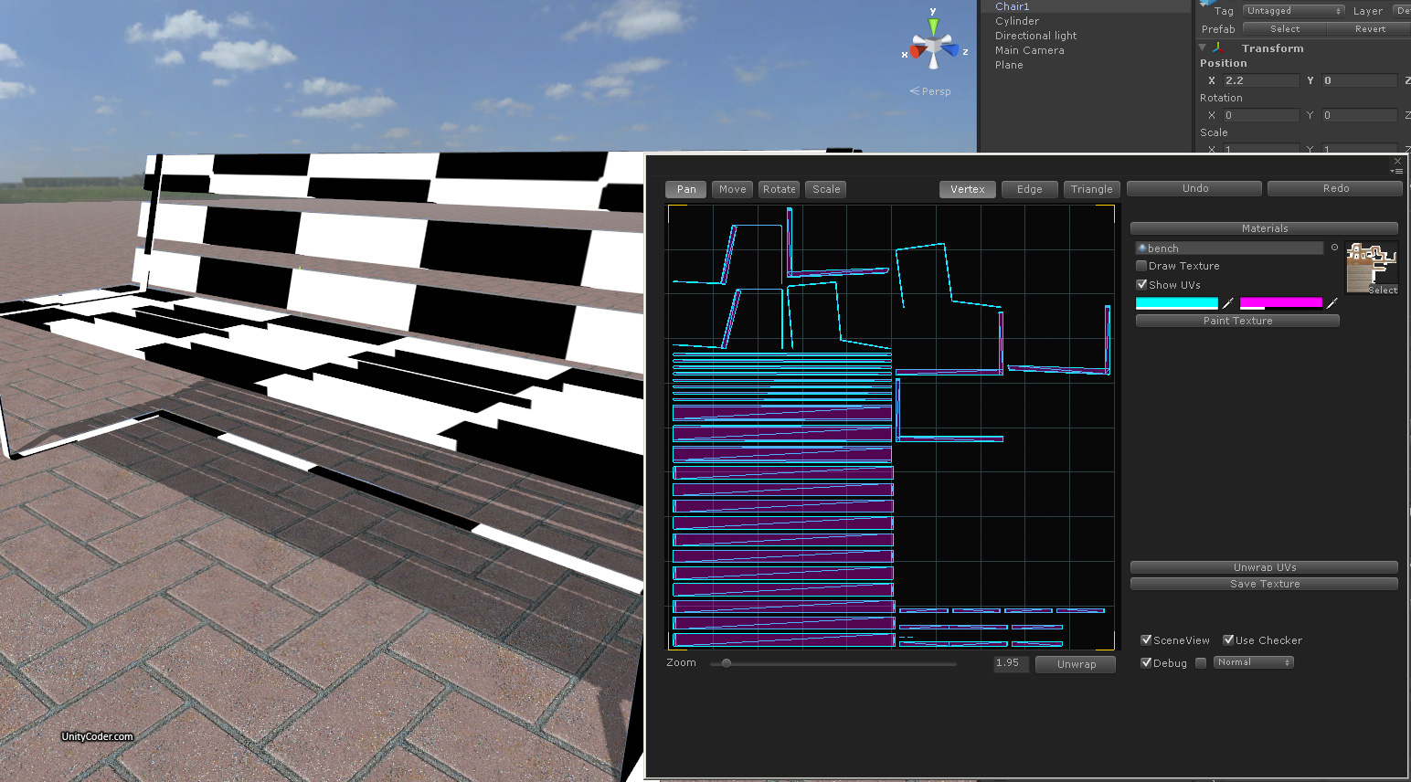Open the bench material object picker circle
Viewport: 1411px width, 782px height.
coord(1334,247)
